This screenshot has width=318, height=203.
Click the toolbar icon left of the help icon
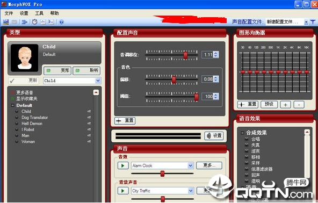click(x=51, y=21)
